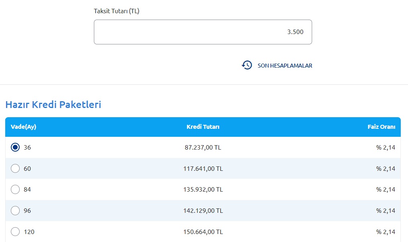Select the 84 month radio button
408x242 pixels.
click(x=15, y=189)
